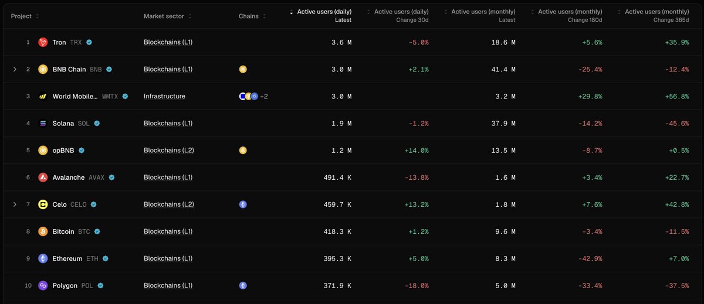
Task: Select the 3.6 M daily users value
Action: [x=341, y=42]
